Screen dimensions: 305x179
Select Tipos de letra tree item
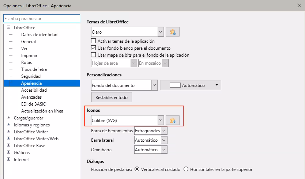click(34, 69)
